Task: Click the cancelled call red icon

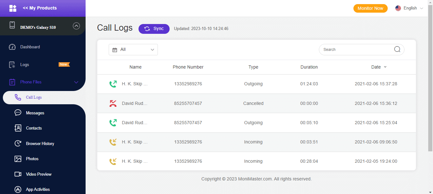Action: point(113,103)
